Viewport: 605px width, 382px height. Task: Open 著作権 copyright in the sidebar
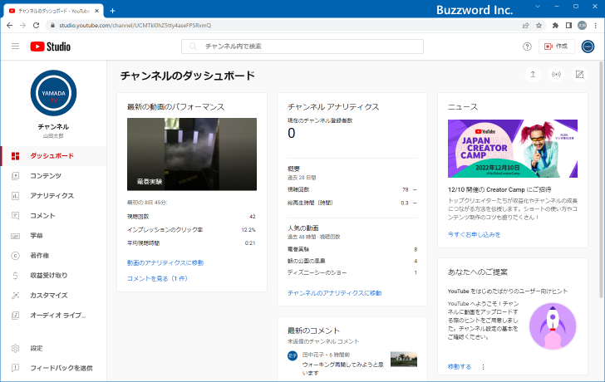(54, 256)
